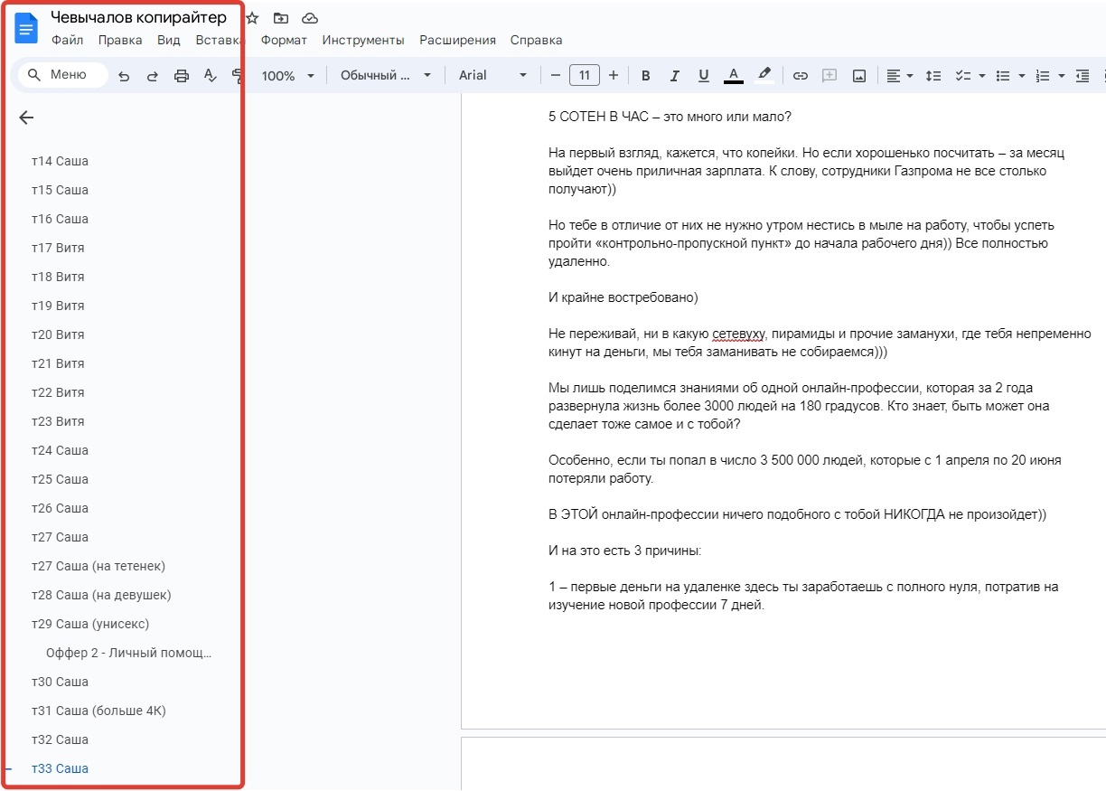Screen dimensions: 1106x791
Task: Open the Вид menu
Action: coord(169,40)
